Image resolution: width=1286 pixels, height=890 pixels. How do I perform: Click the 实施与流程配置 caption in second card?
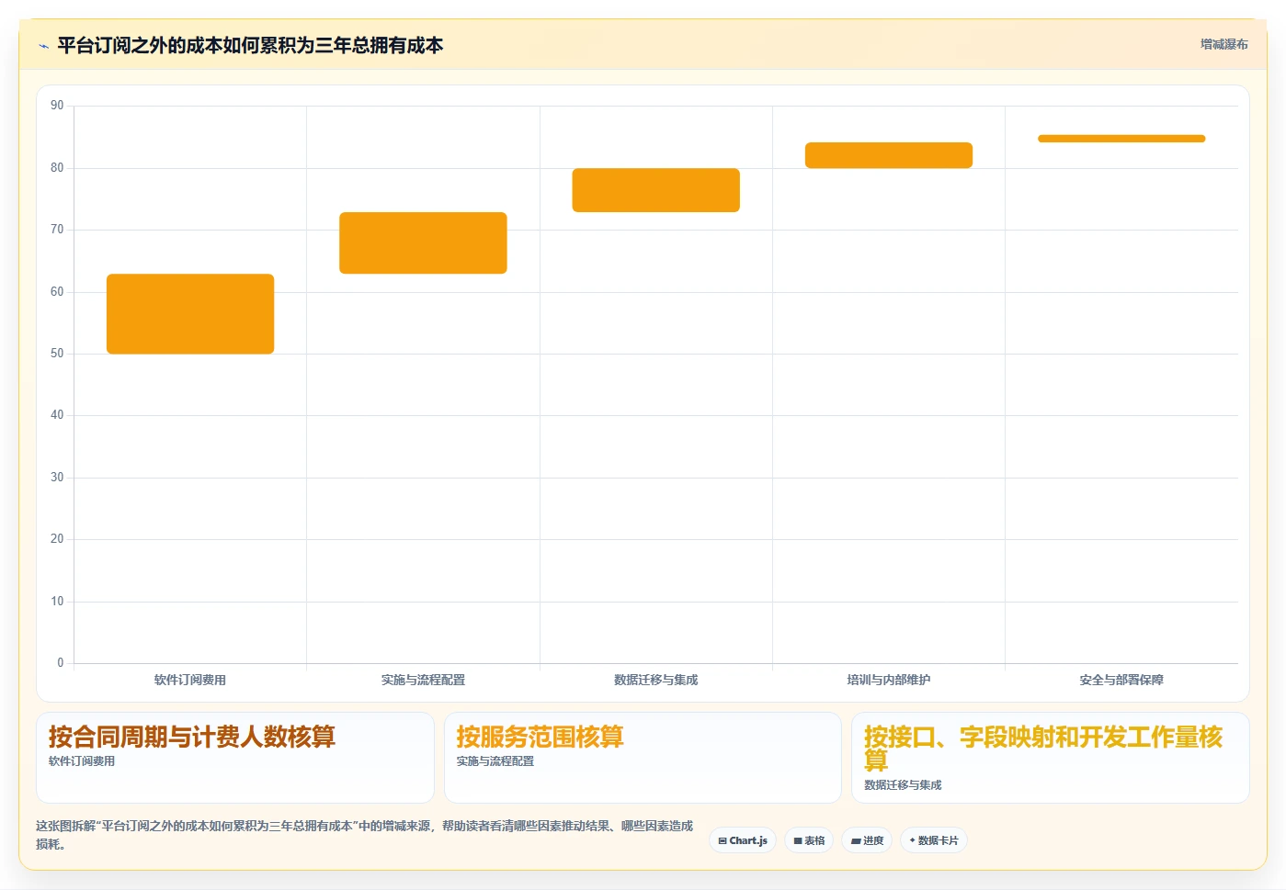pos(495,761)
